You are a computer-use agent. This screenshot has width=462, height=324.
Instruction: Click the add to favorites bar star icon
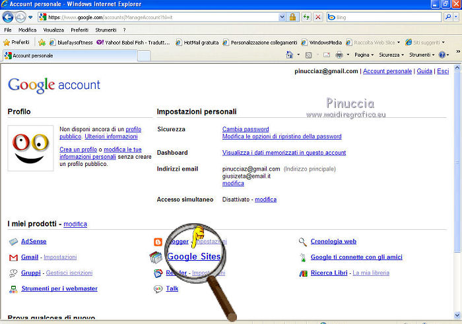tap(42, 43)
